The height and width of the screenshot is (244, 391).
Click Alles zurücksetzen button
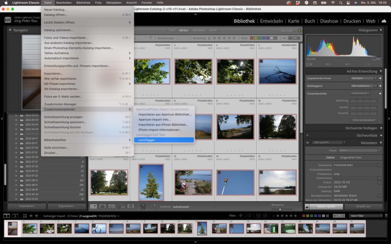(x=364, y=120)
